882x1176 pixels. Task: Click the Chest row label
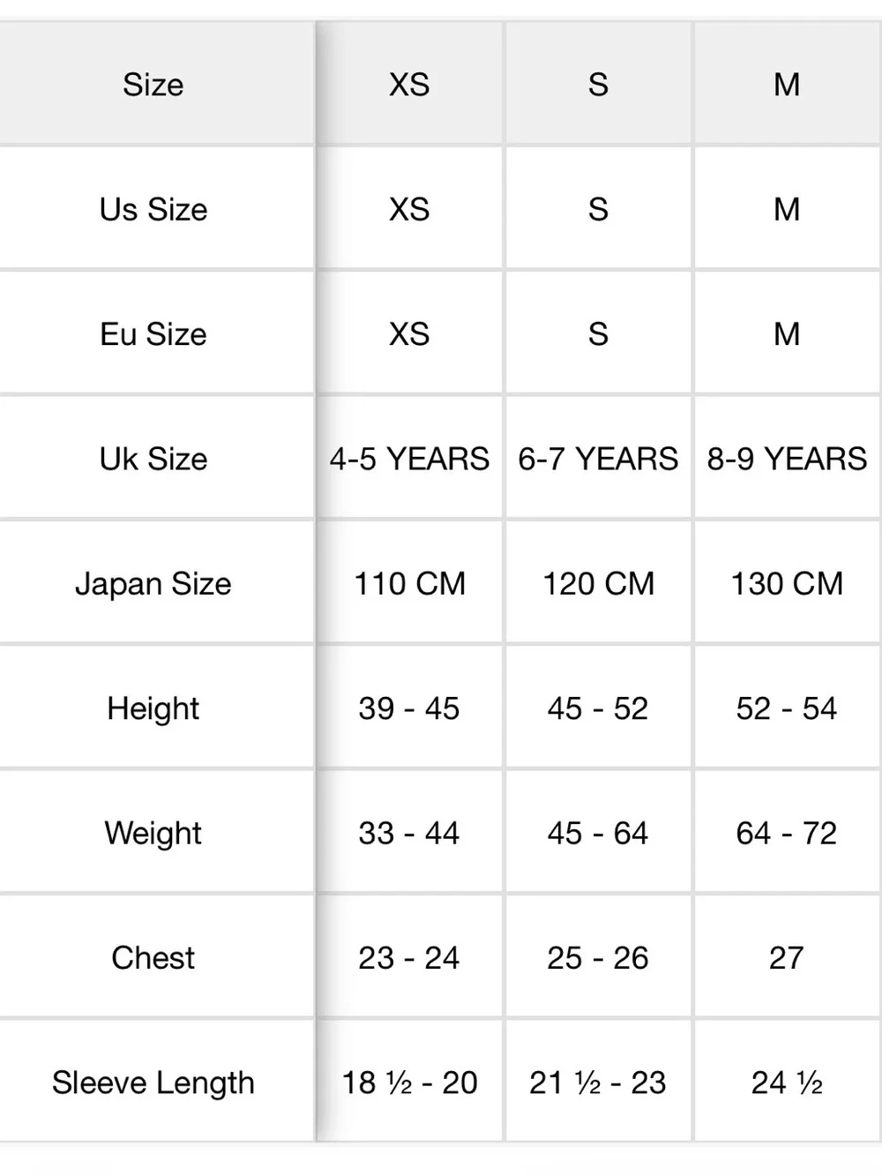coord(153,958)
